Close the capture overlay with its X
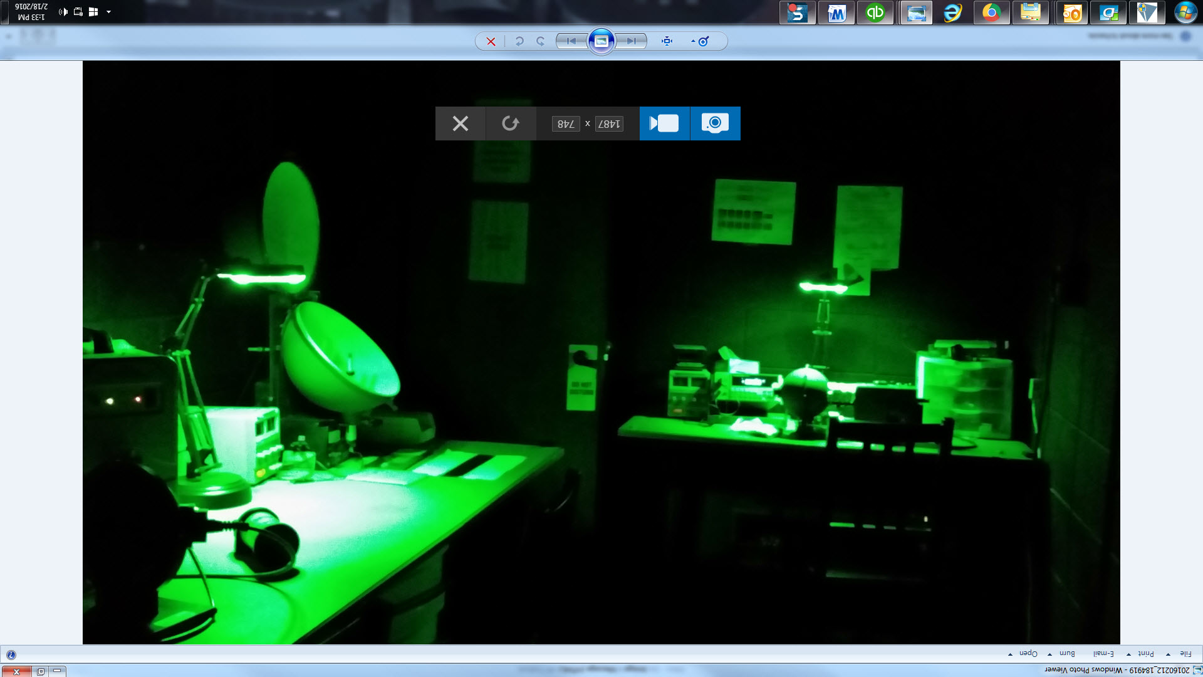Viewport: 1203px width, 677px height. pyautogui.click(x=461, y=123)
